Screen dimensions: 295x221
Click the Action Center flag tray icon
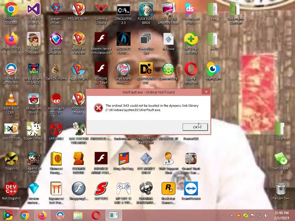click(252, 216)
